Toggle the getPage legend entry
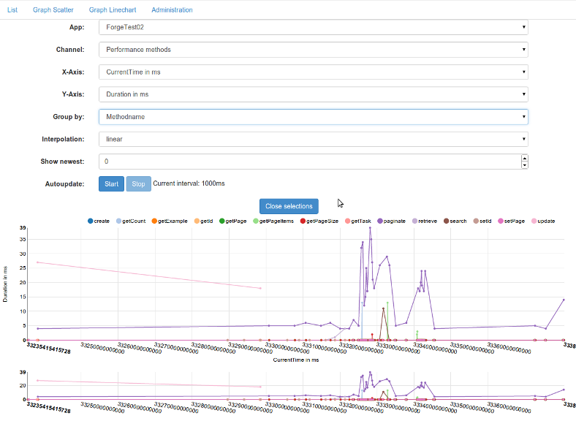Image resolution: width=576 pixels, height=421 pixels. coord(233,221)
